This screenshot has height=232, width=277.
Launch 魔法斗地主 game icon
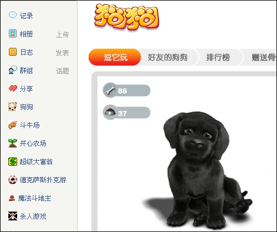pyautogui.click(x=12, y=198)
